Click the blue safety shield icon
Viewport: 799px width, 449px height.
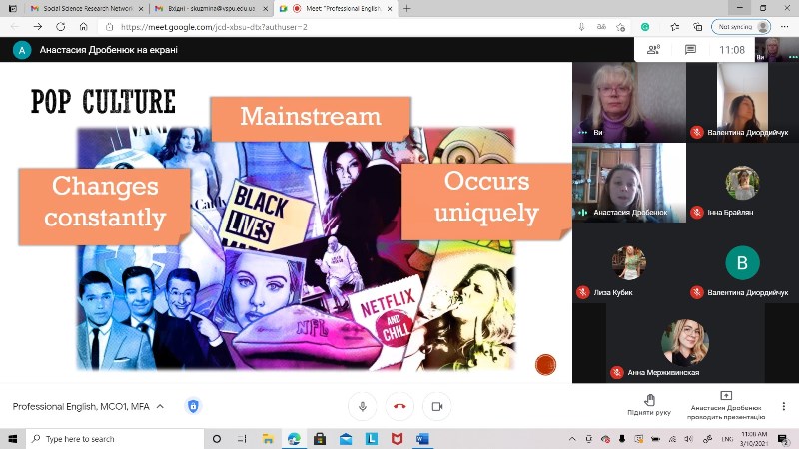pos(193,406)
